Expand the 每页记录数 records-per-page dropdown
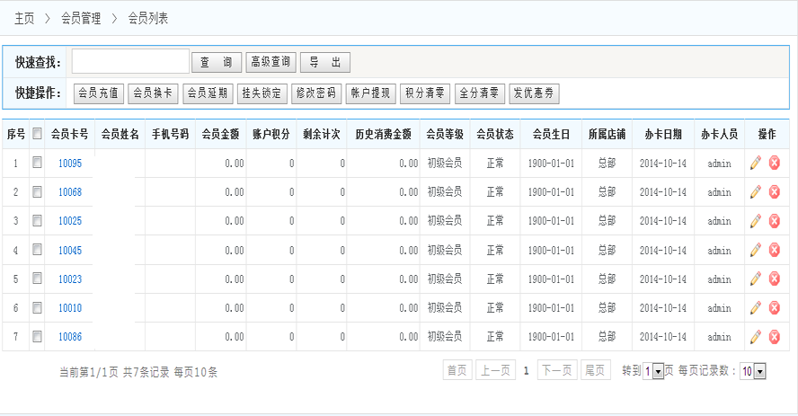The image size is (798, 416). coord(759,371)
